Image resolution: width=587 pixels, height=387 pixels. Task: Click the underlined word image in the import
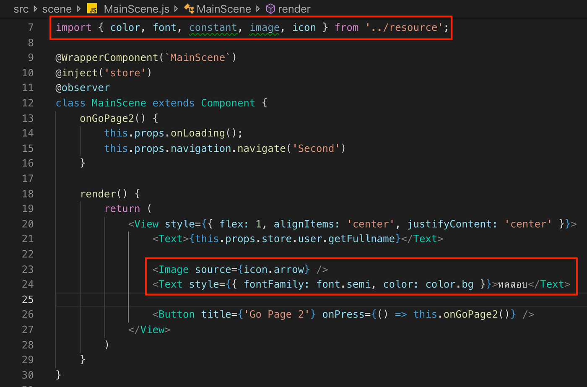click(265, 27)
